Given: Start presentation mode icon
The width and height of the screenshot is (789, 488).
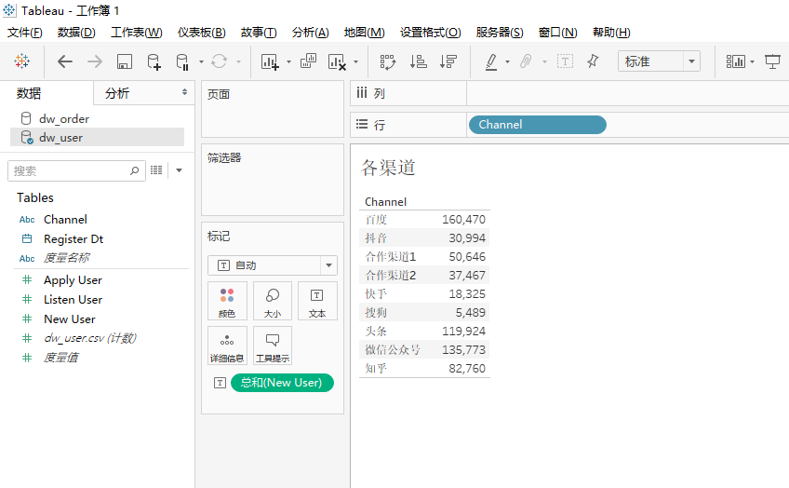Looking at the screenshot, I should (772, 61).
